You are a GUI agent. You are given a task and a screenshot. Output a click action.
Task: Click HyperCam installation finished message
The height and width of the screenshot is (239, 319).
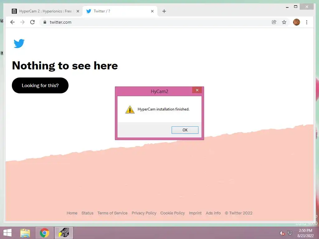click(x=164, y=109)
